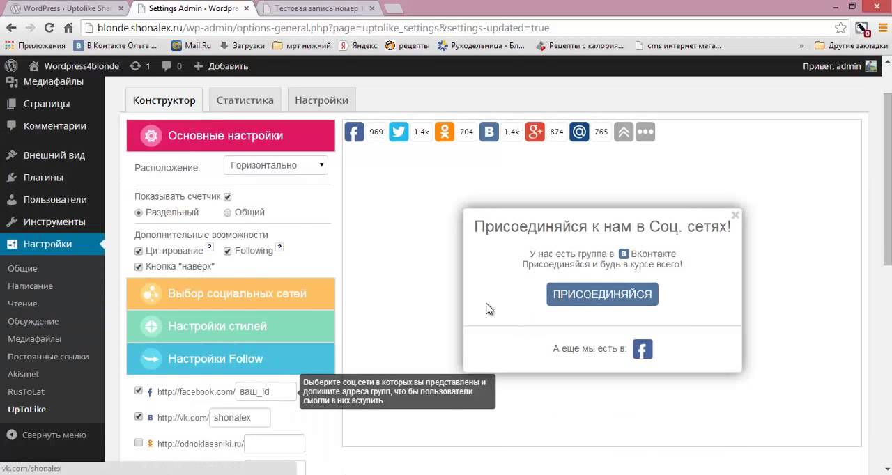Open the hidden bookmarks overflow chevron

click(x=801, y=45)
